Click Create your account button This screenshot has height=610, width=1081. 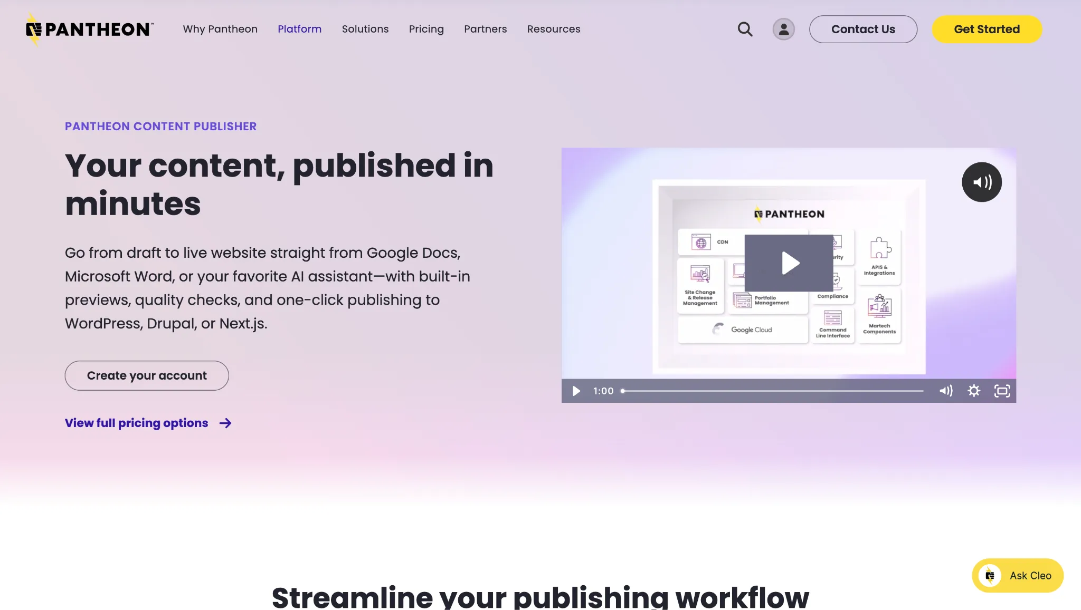click(x=147, y=375)
